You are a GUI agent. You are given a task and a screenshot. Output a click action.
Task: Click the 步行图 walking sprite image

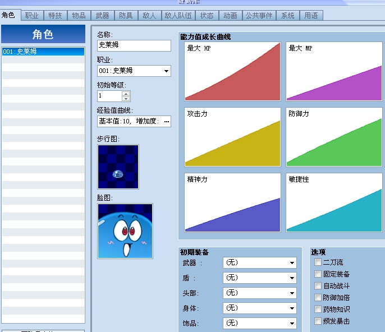(x=118, y=167)
